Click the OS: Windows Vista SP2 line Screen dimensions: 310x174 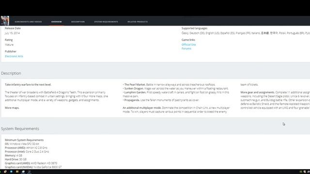[22, 144]
